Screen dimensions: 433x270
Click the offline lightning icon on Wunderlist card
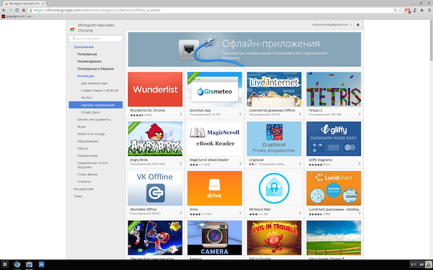tap(181, 114)
